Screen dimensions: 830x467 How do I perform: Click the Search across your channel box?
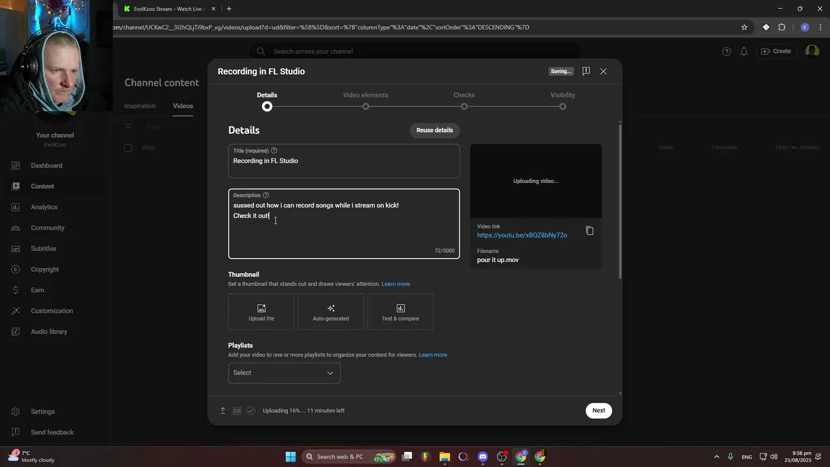415,51
